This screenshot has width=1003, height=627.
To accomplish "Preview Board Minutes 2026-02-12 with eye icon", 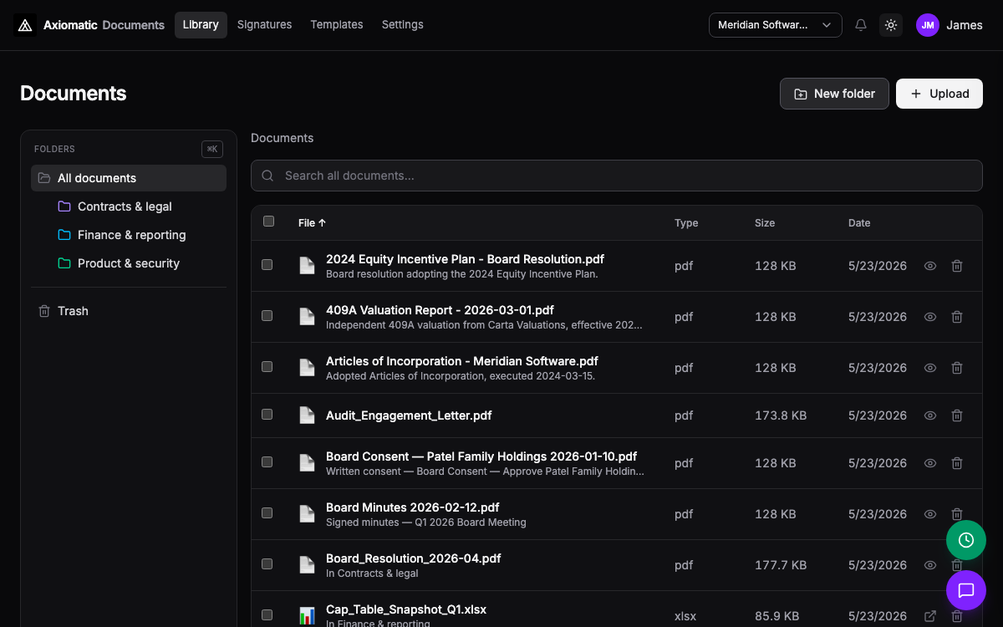I will click(930, 514).
